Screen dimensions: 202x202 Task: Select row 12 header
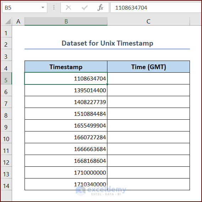click(x=6, y=161)
